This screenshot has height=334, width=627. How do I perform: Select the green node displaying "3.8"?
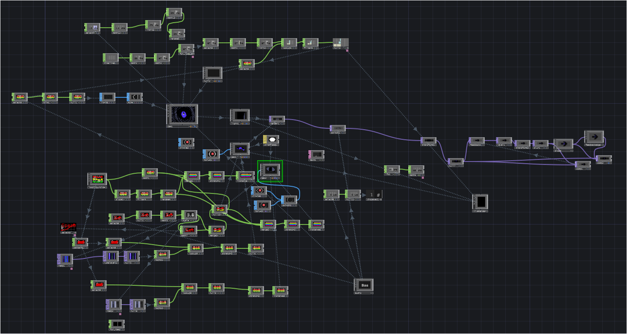coord(190,215)
